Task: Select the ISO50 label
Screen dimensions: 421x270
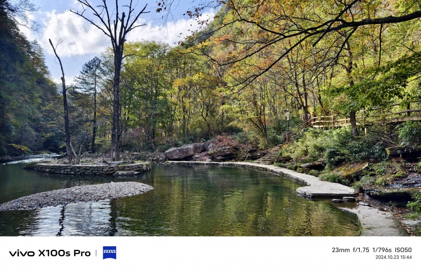Action: [x=403, y=250]
